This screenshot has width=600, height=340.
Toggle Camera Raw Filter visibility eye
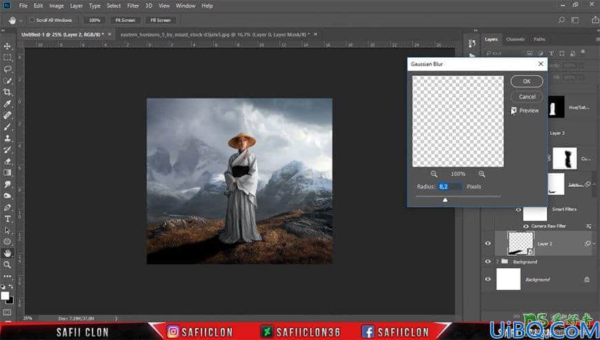[526, 226]
